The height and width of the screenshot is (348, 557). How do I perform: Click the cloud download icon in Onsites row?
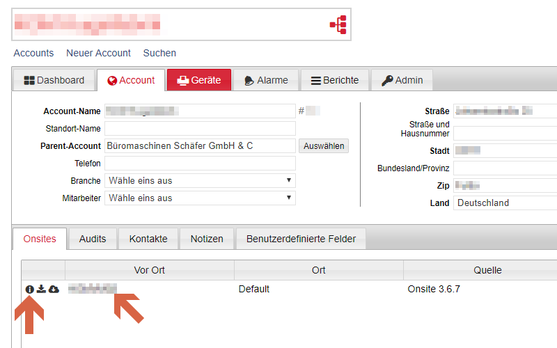54,289
